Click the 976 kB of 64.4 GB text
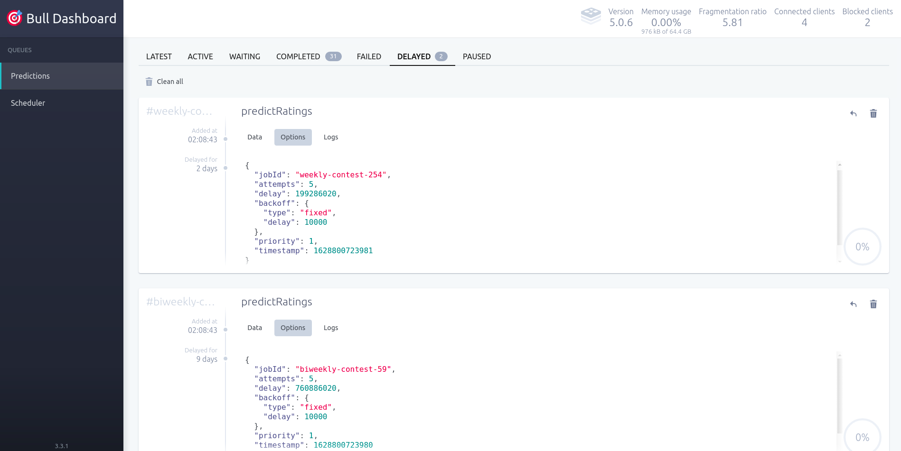Image resolution: width=901 pixels, height=451 pixels. (666, 32)
